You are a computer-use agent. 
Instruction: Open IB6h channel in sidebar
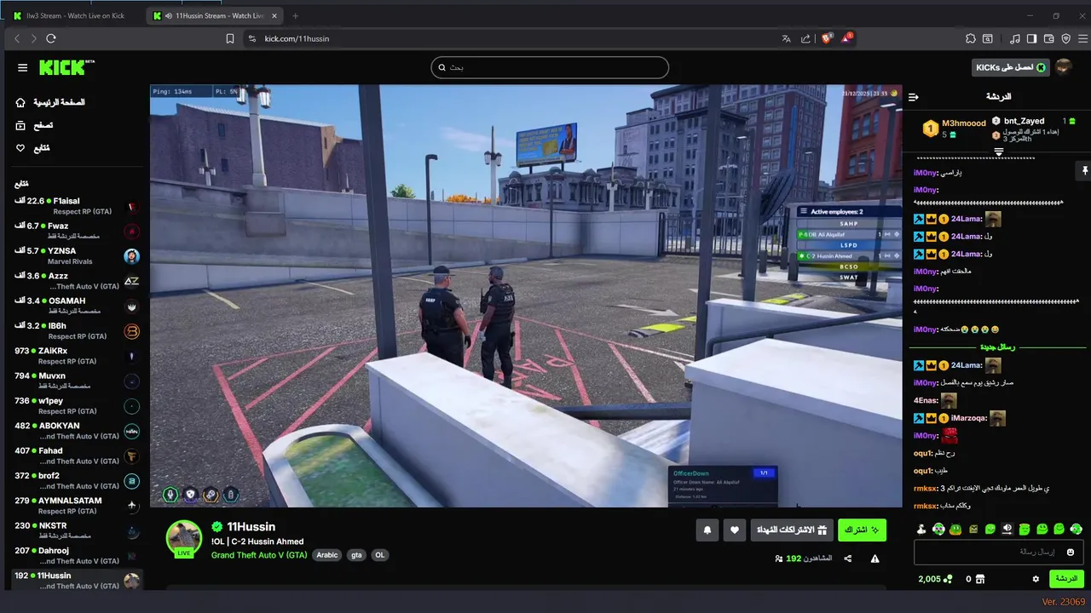point(77,330)
